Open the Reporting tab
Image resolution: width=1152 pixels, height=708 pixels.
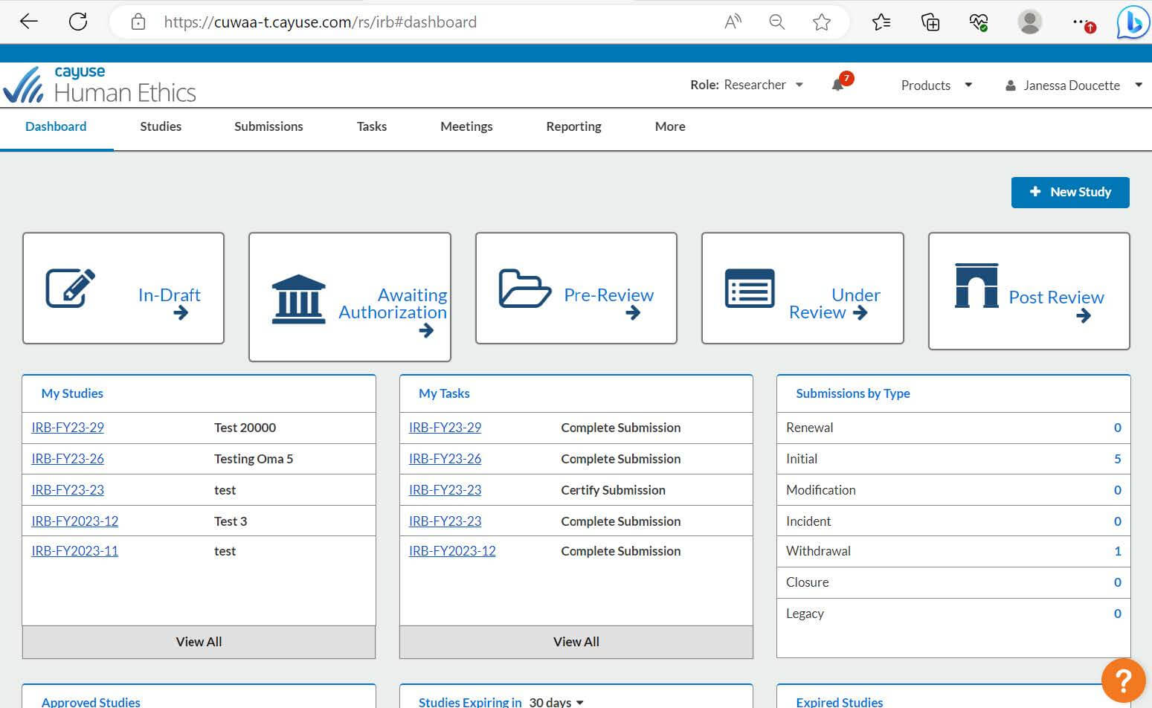click(x=573, y=126)
